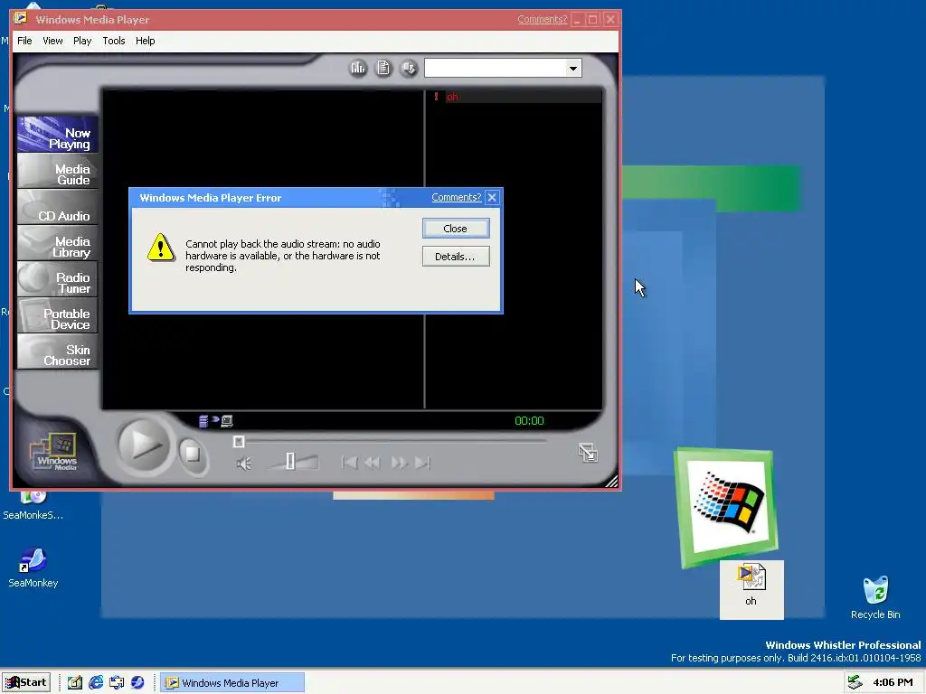Open the Help menu
Viewport: 926px width, 694px height.
[x=146, y=41]
